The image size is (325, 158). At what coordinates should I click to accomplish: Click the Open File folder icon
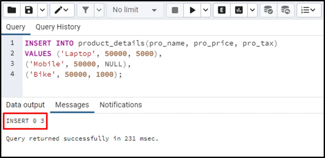pyautogui.click(x=12, y=10)
